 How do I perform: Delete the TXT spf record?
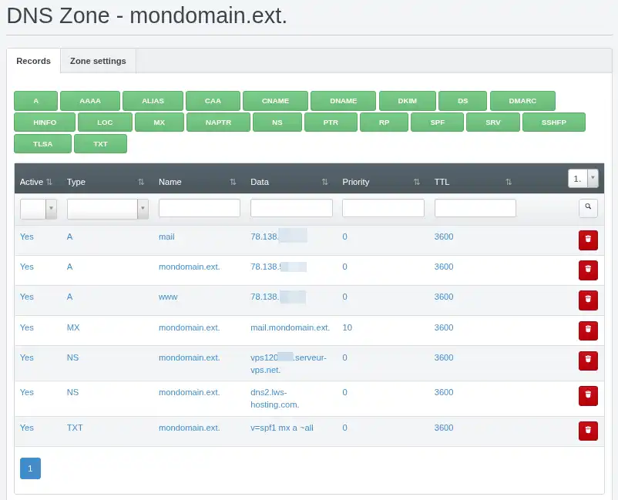pyautogui.click(x=588, y=431)
